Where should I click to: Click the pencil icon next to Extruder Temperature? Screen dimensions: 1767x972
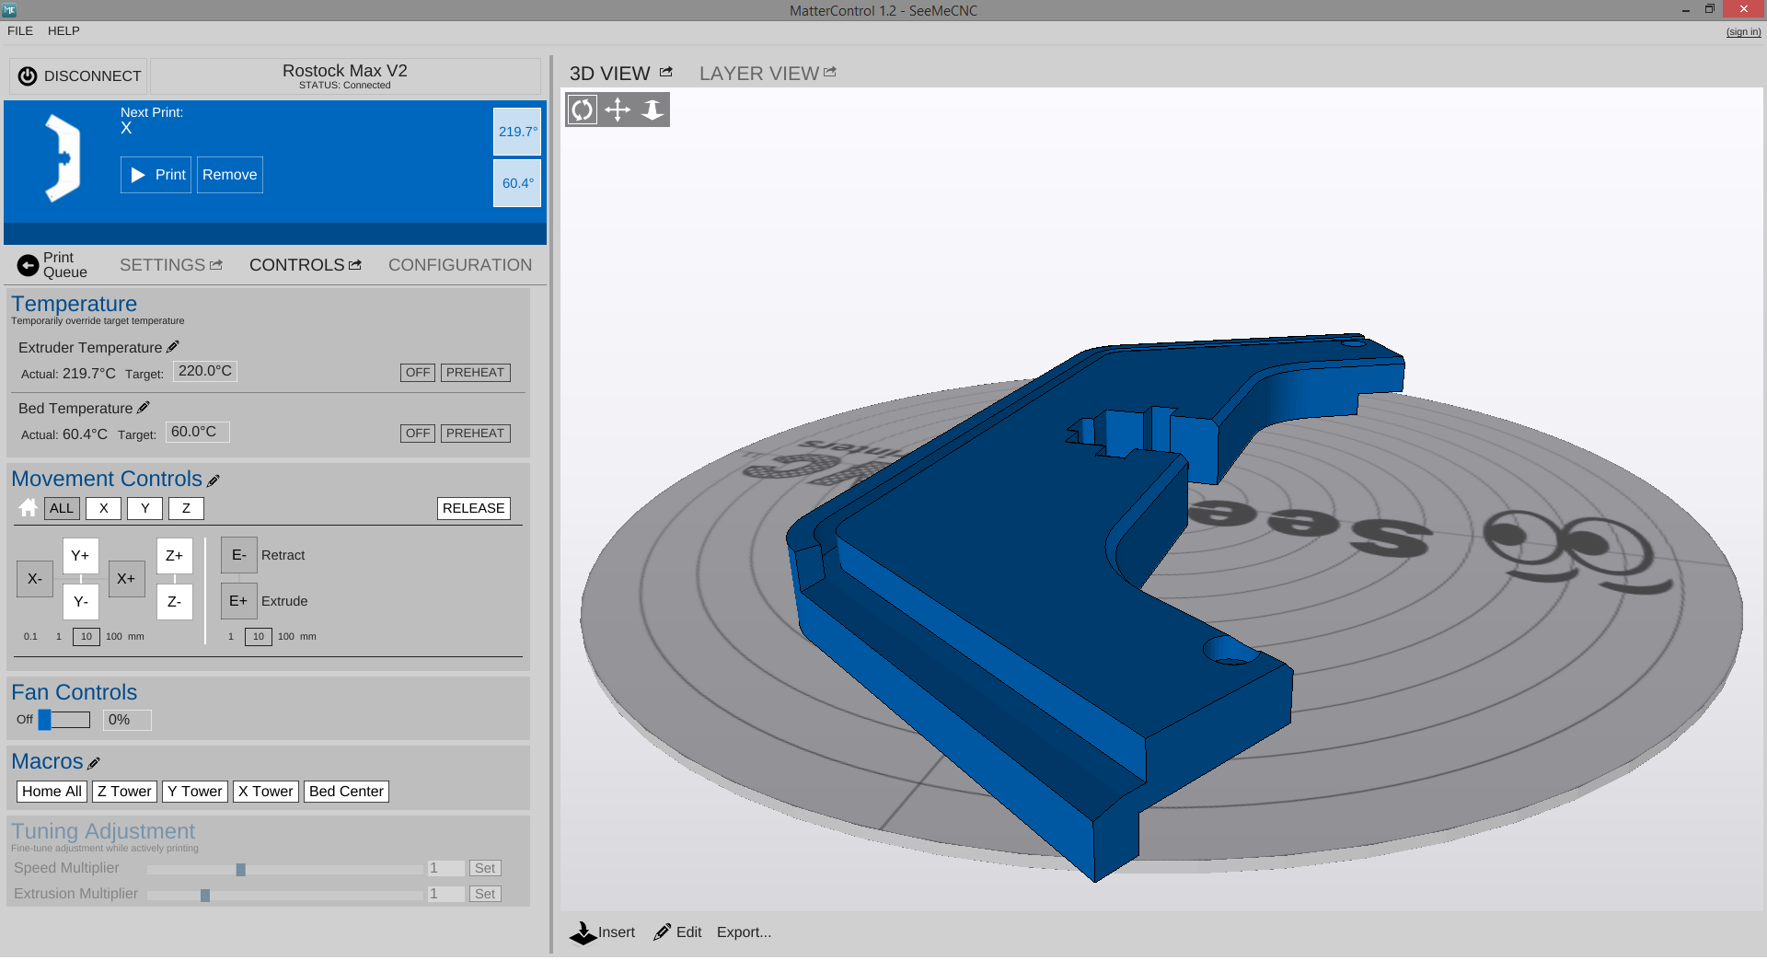(x=173, y=347)
